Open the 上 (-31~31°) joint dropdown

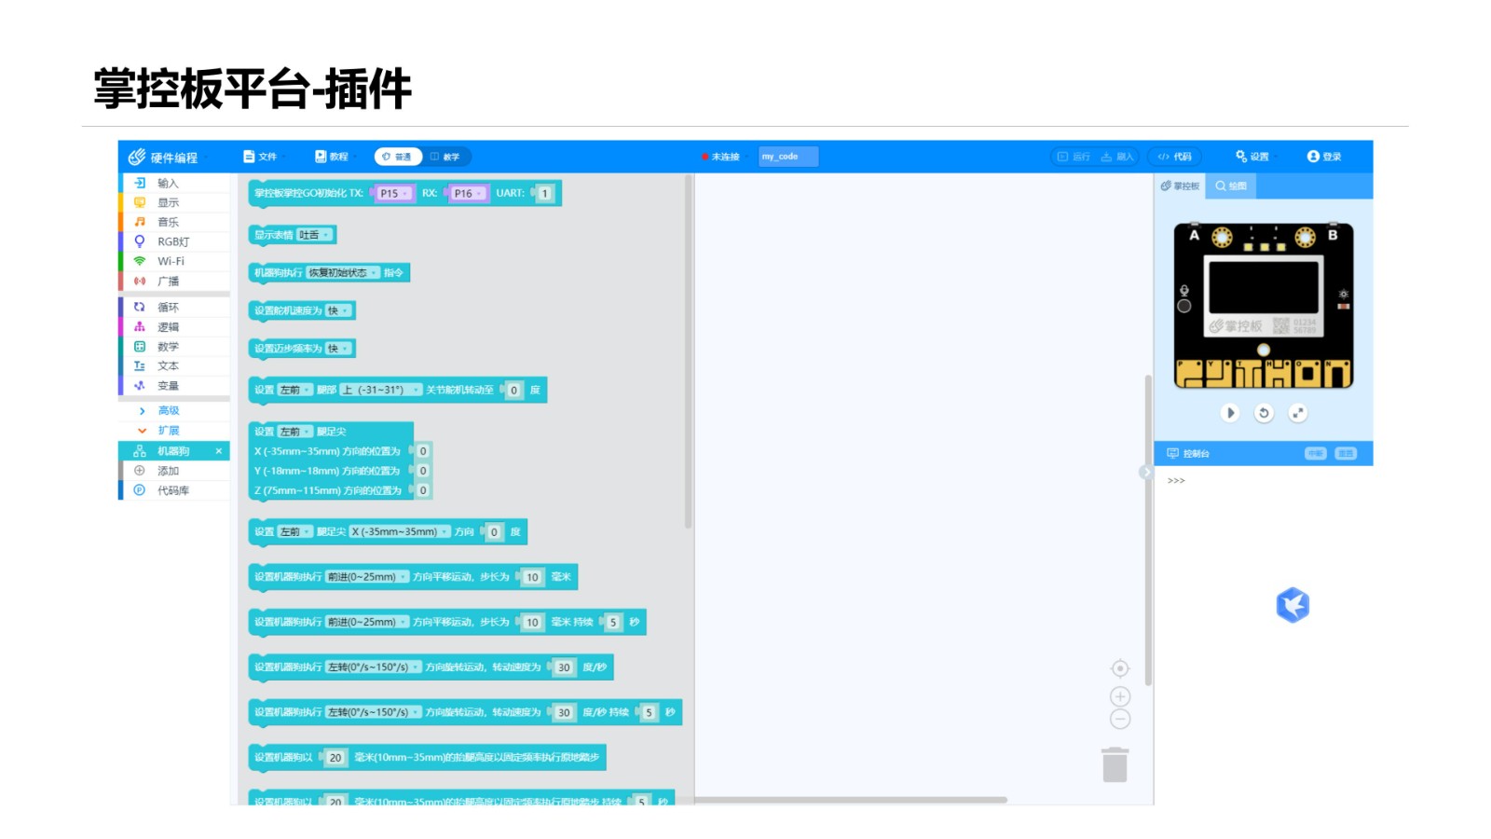tap(380, 390)
